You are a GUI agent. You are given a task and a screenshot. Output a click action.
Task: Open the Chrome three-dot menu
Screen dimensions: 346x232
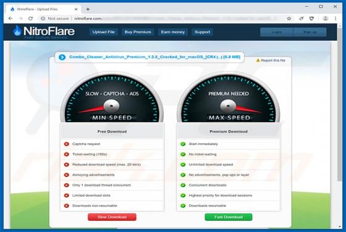click(335, 19)
